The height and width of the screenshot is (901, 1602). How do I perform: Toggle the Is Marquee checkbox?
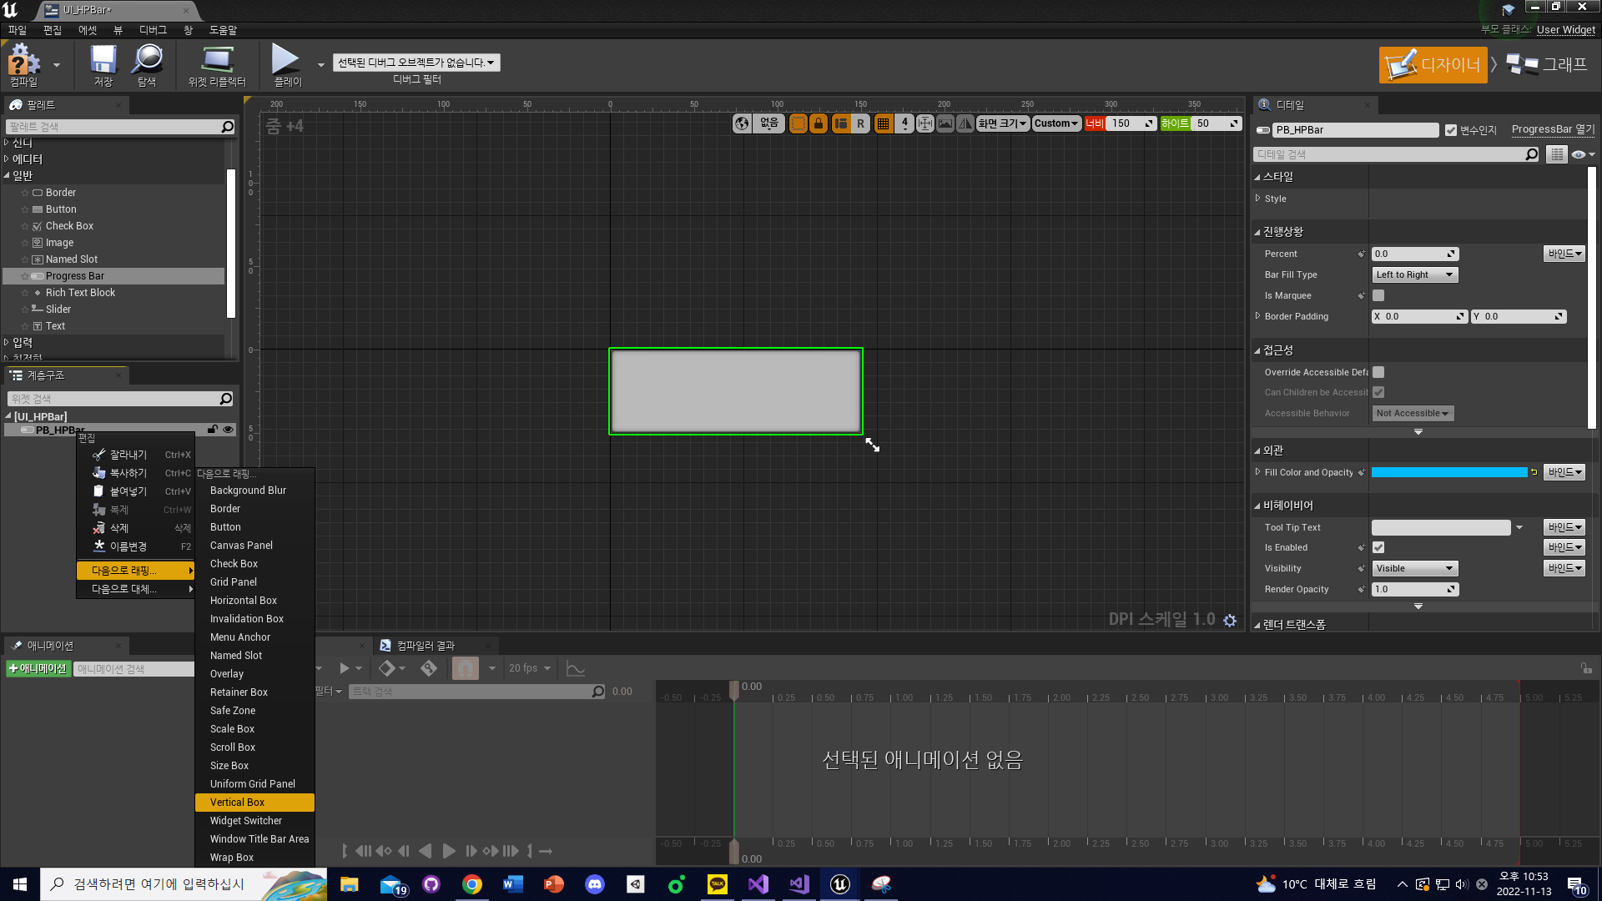click(1378, 295)
